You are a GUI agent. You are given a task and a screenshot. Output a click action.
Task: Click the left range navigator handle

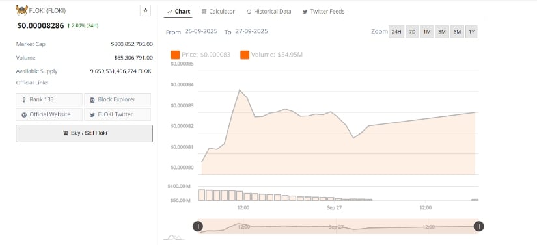click(198, 226)
